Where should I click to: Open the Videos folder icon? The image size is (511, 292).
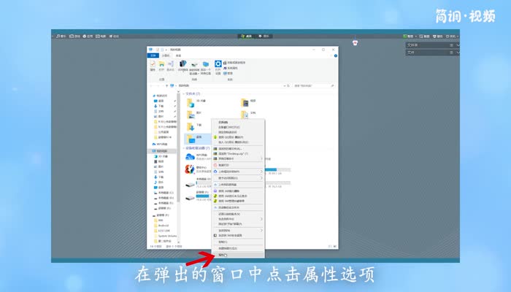coord(244,101)
